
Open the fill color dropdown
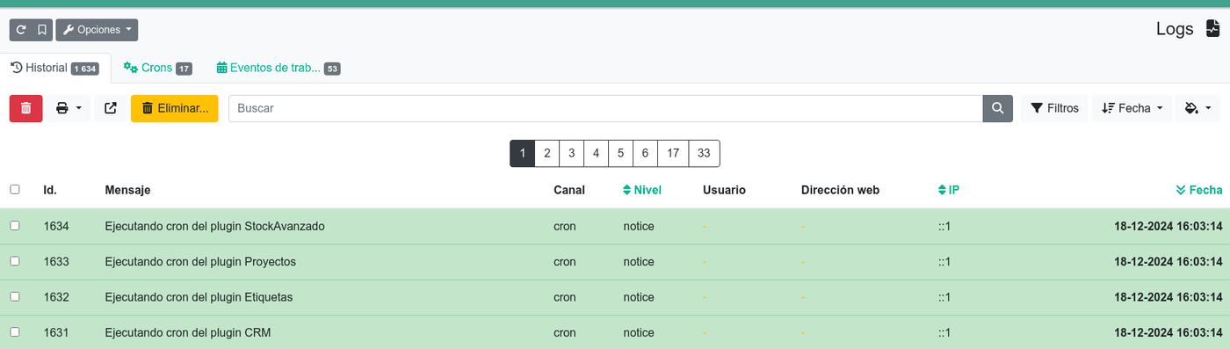(x=1197, y=108)
